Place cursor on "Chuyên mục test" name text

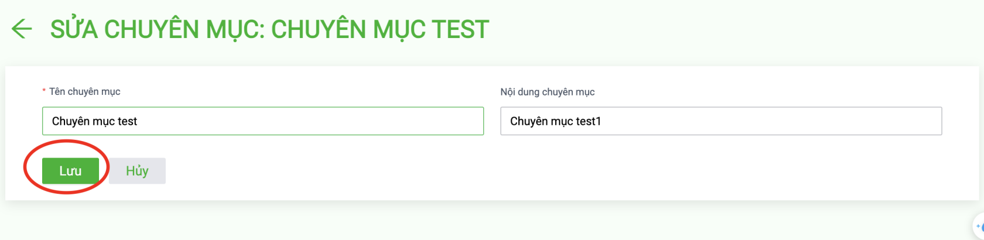pyautogui.click(x=94, y=121)
